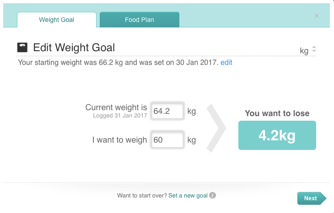Focus the Current weight input field
Viewport: 334px width, 213px height.
point(167,111)
